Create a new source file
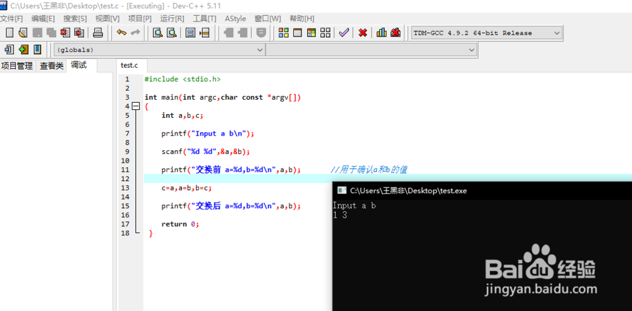The width and height of the screenshot is (632, 311). coord(9,33)
